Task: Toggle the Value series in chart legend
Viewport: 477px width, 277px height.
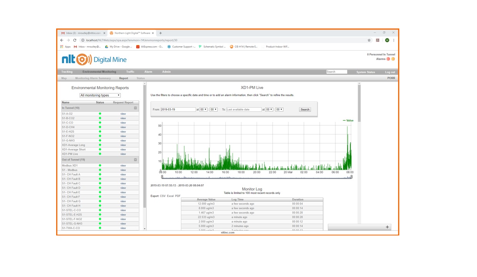Action: pos(348,120)
